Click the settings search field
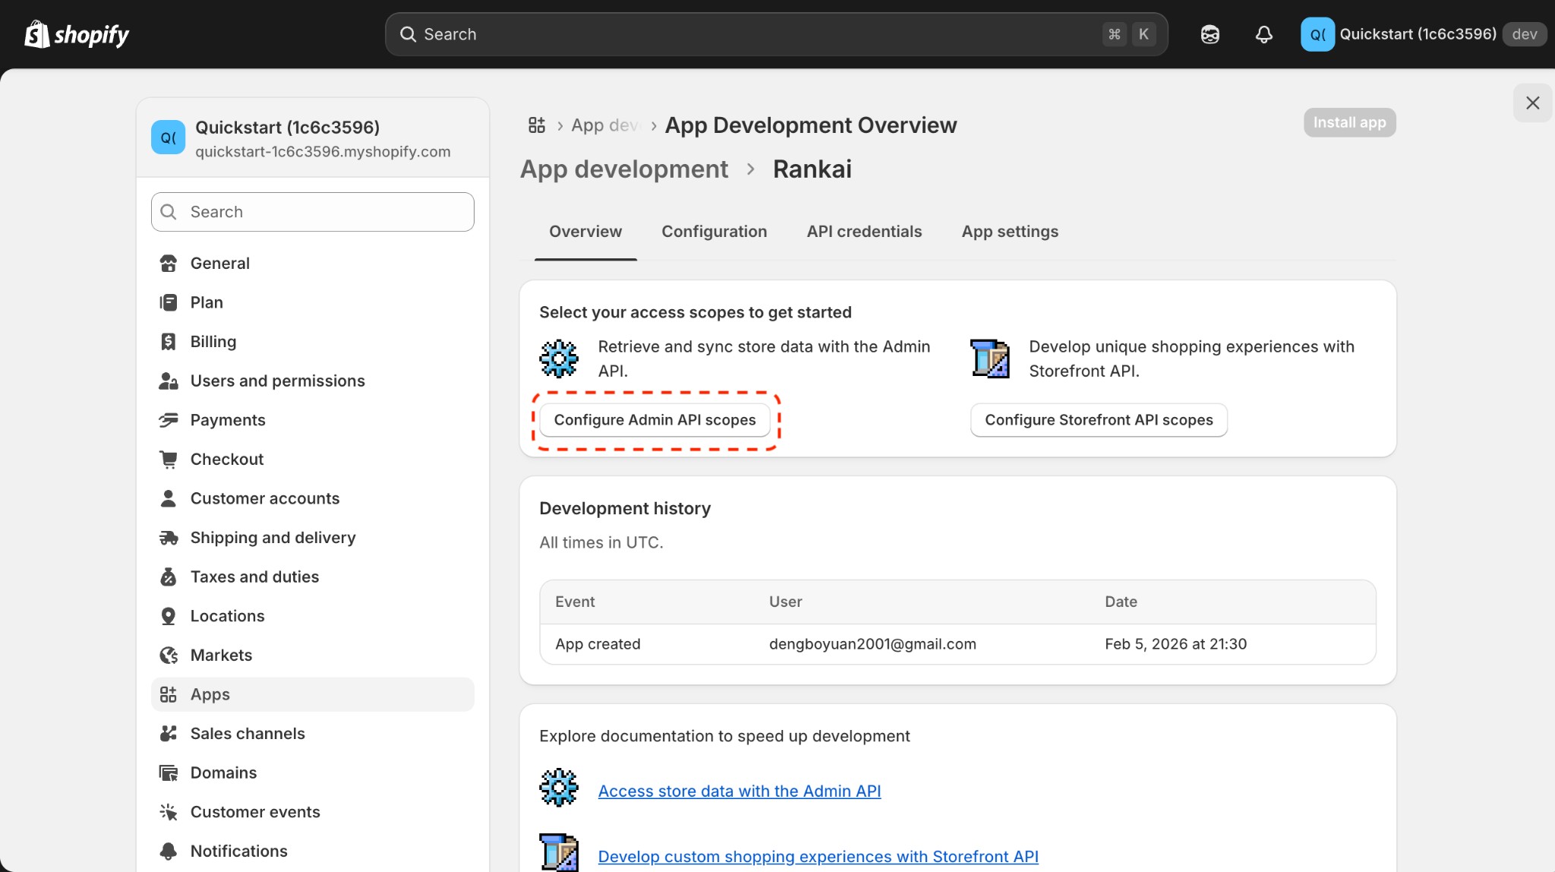Viewport: 1555px width, 872px height. click(311, 212)
